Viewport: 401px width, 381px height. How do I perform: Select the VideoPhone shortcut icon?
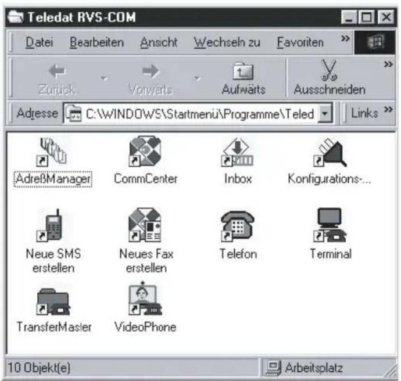point(145,299)
